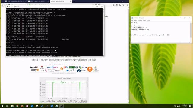Click the wget IPv4 command line on webpage
The height and width of the screenshot is (108, 193).
[x=64, y=59]
